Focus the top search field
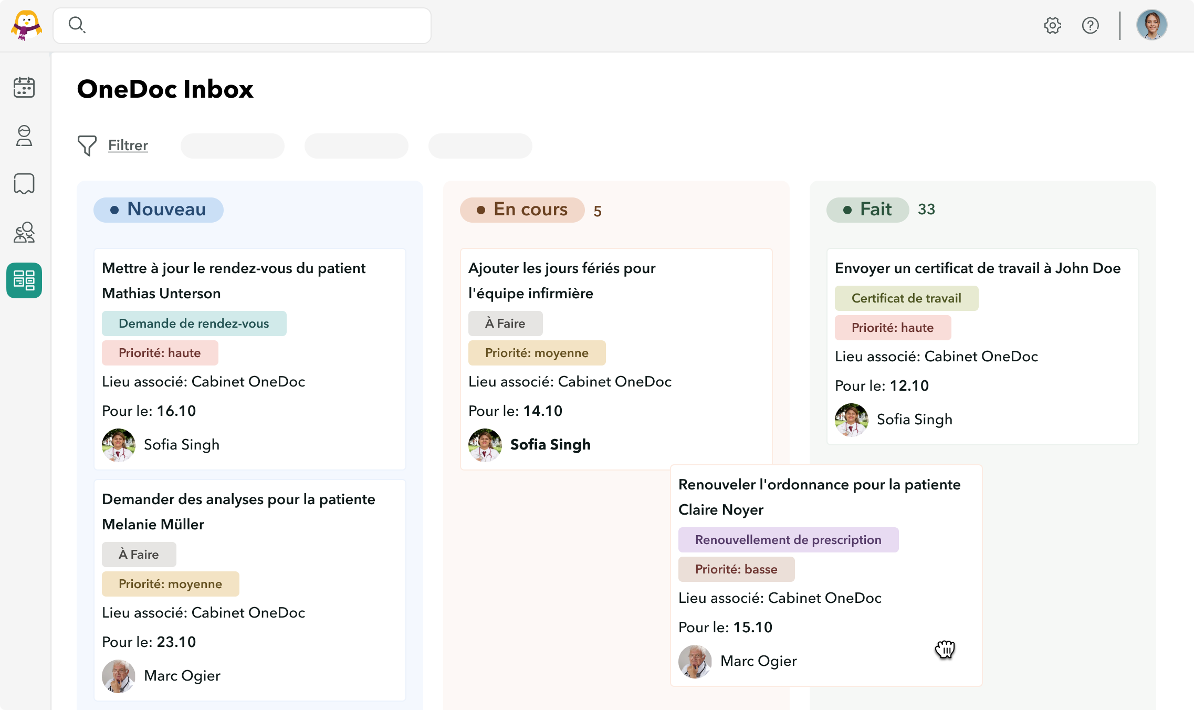 pos(242,25)
